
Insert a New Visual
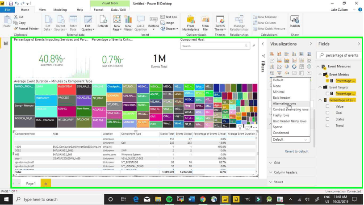128,23
